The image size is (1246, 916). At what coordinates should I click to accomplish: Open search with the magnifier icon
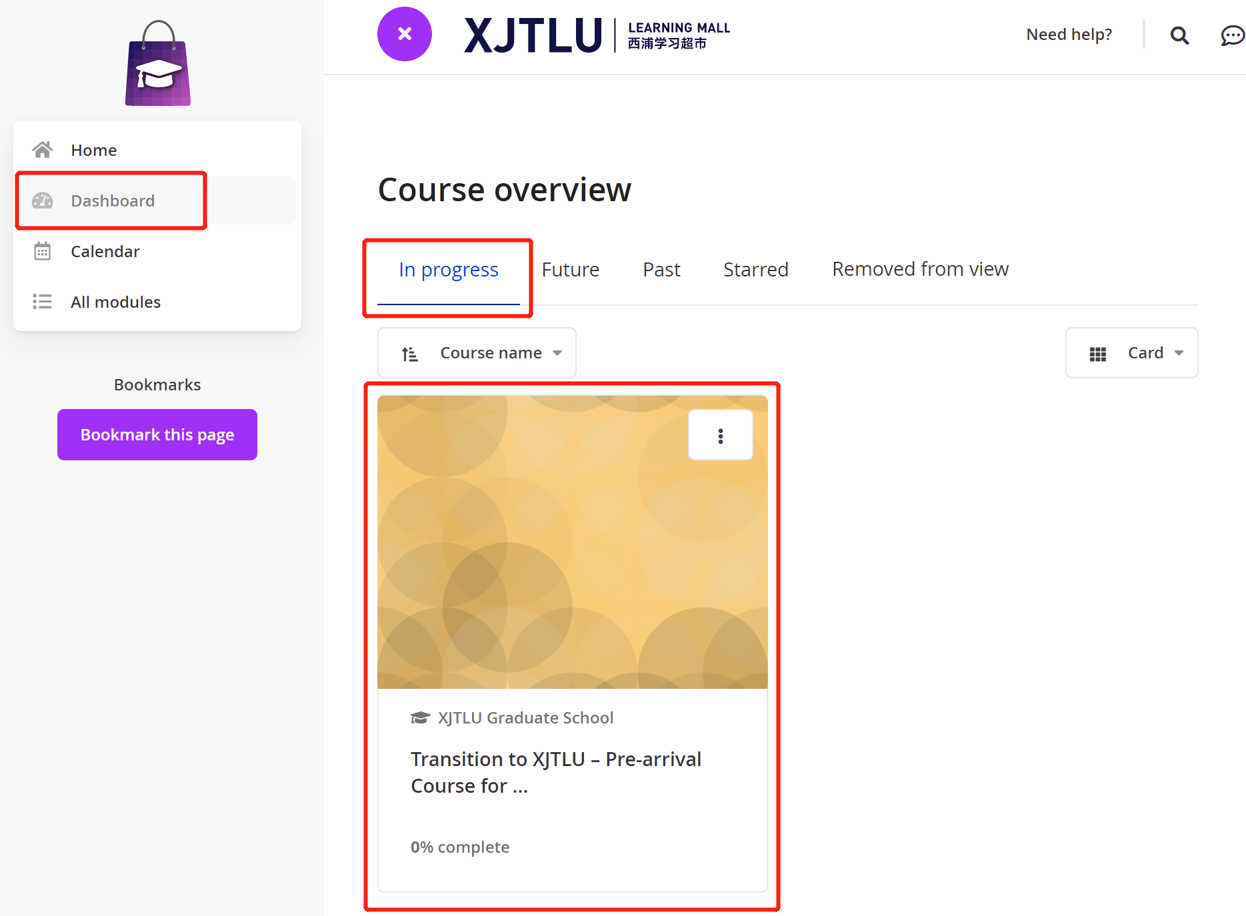point(1179,35)
